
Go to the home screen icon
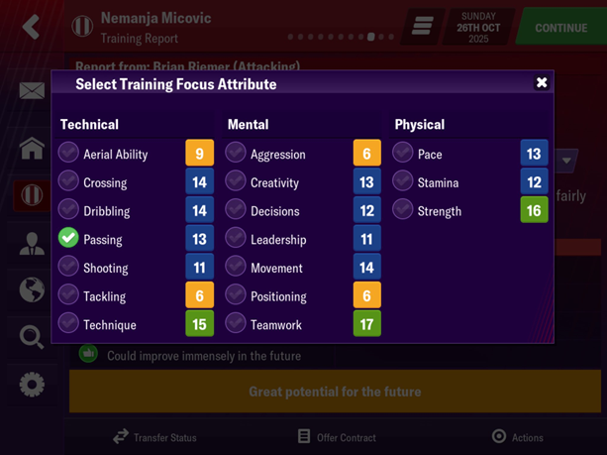click(32, 149)
